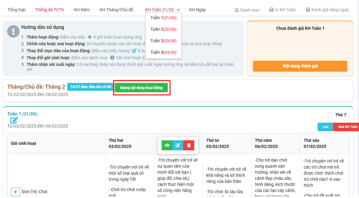The height and width of the screenshot is (198, 359).
Task: Select Tuần 2 (22/35) from dropdown
Action: [x=164, y=29]
